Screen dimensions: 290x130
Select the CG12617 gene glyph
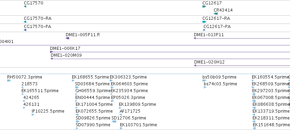tap(204, 6)
